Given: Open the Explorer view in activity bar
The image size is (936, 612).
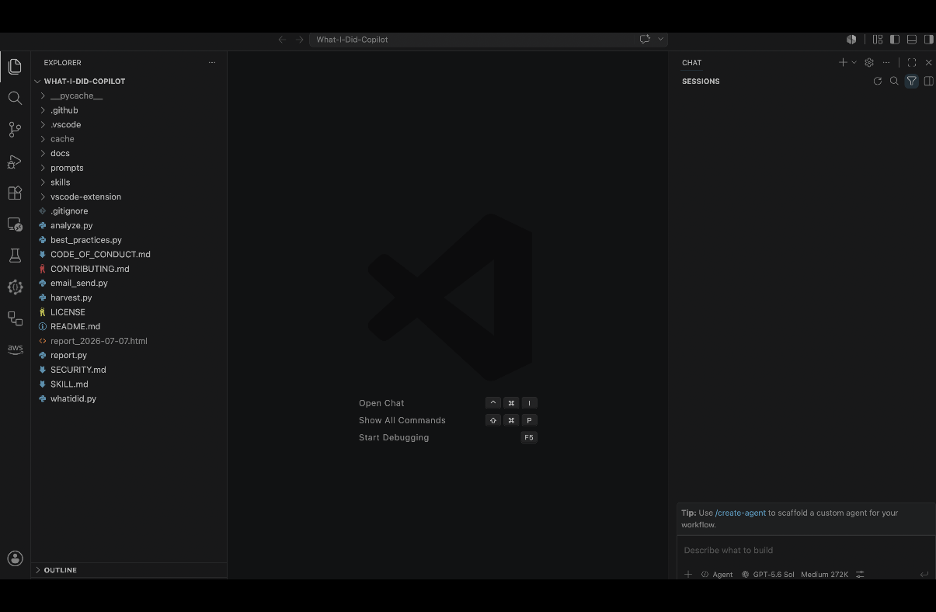Looking at the screenshot, I should click(15, 67).
